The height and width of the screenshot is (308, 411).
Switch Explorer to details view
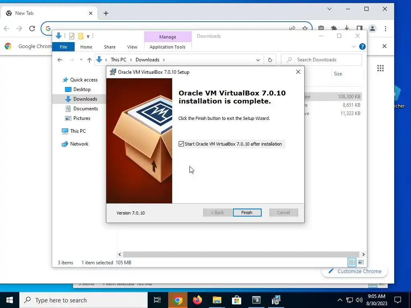pyautogui.click(x=352, y=262)
